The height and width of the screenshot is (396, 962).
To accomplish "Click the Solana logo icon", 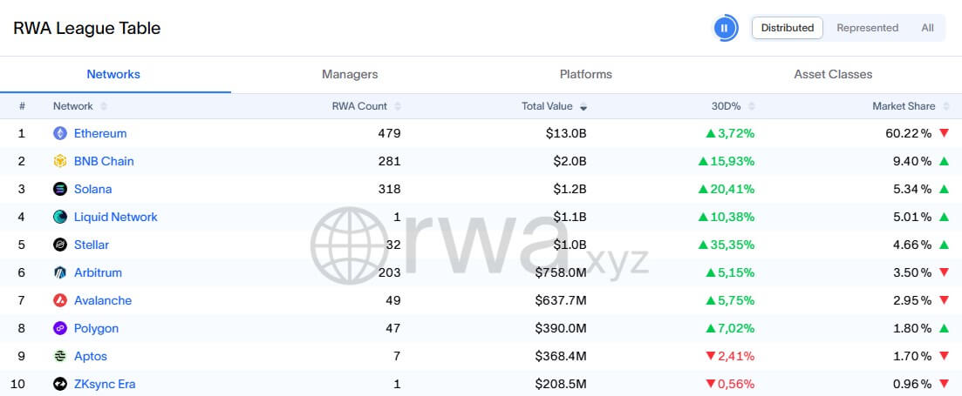I will tap(60, 189).
